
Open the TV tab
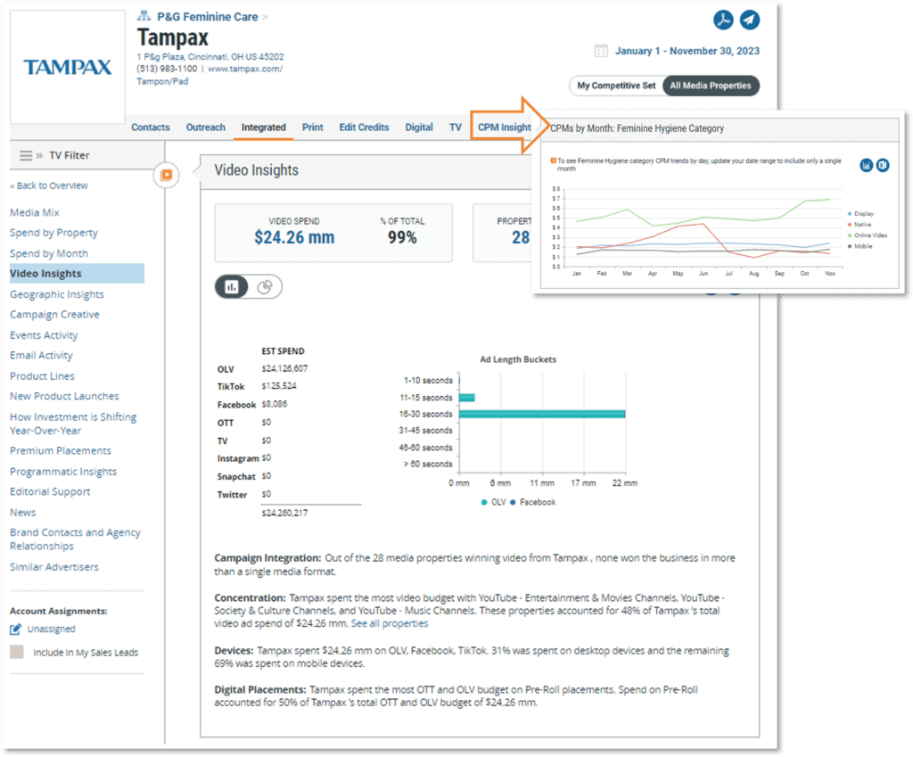pos(456,127)
